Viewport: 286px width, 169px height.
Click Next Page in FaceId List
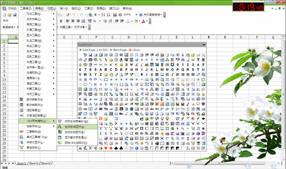(118, 50)
